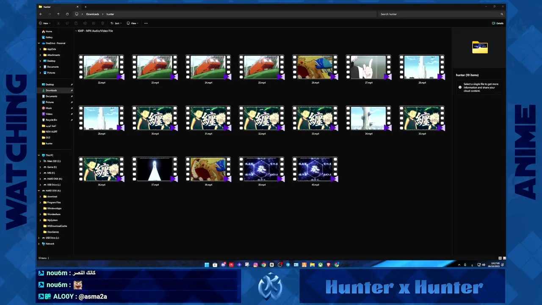Collapse the OneDrive - Personal tree node
542x305 pixels.
pyautogui.click(x=39, y=43)
